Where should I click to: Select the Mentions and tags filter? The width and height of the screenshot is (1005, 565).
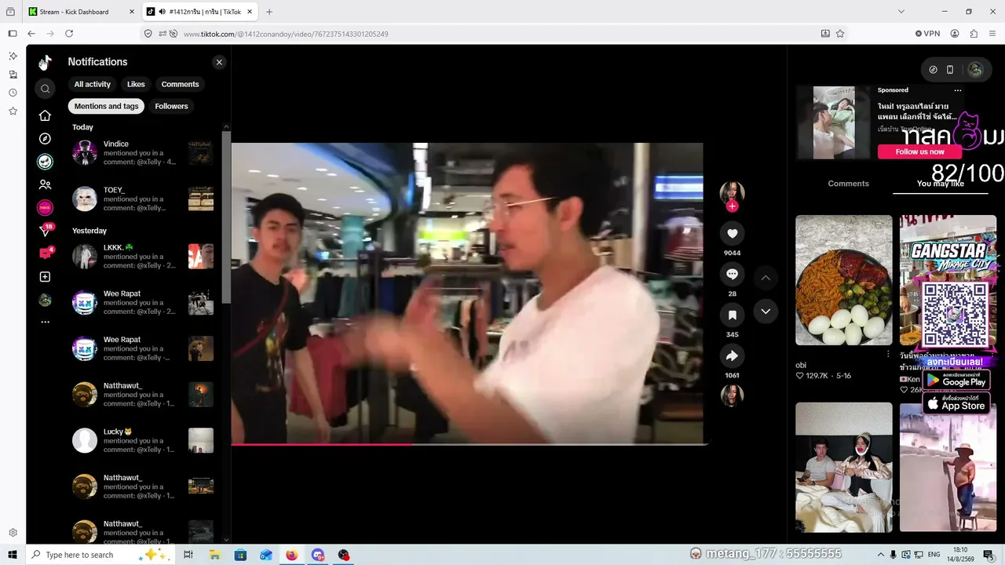click(106, 106)
